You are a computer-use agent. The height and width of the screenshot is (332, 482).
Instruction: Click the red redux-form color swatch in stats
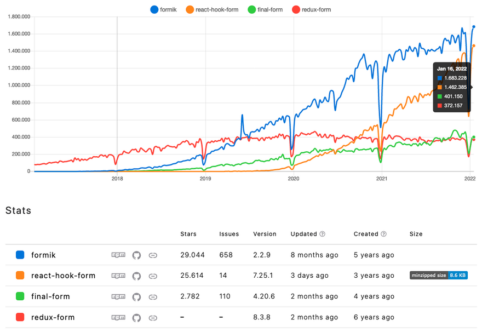[x=20, y=317]
